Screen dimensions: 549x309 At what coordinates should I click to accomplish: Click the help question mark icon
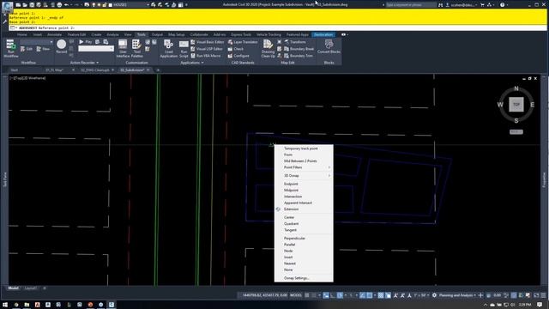point(502,5)
